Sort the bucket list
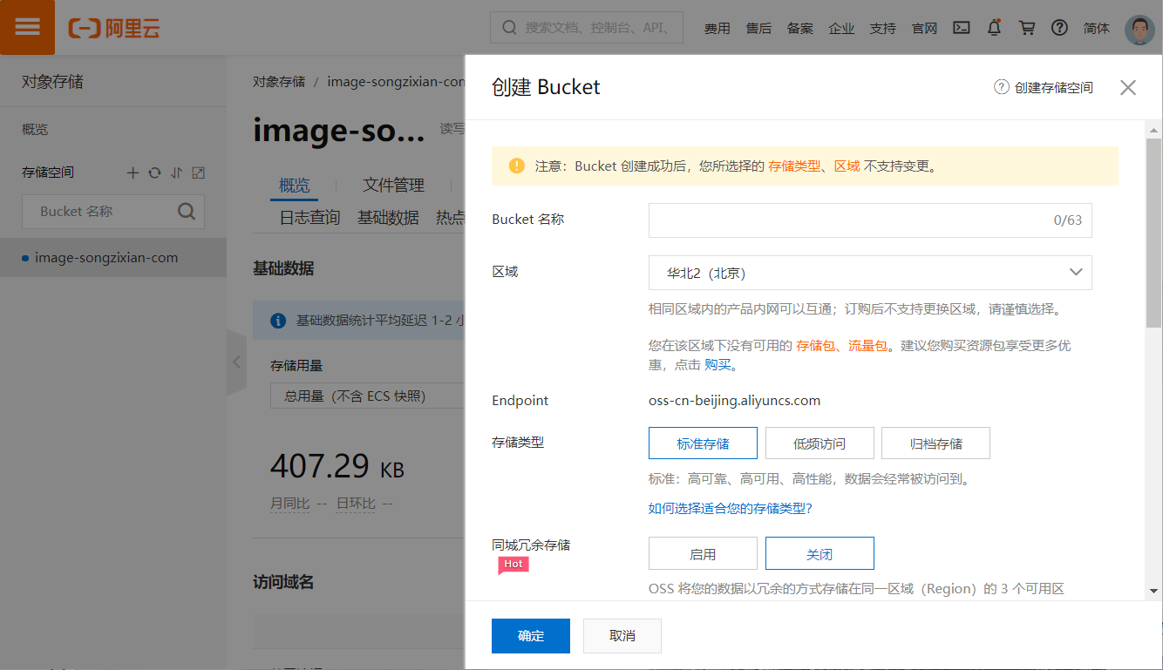This screenshot has width=1163, height=670. (x=176, y=173)
